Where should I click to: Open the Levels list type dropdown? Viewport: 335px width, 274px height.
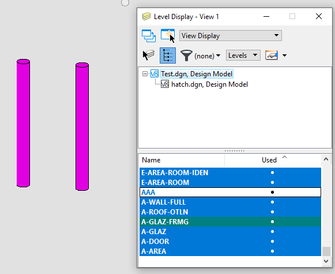pos(243,55)
